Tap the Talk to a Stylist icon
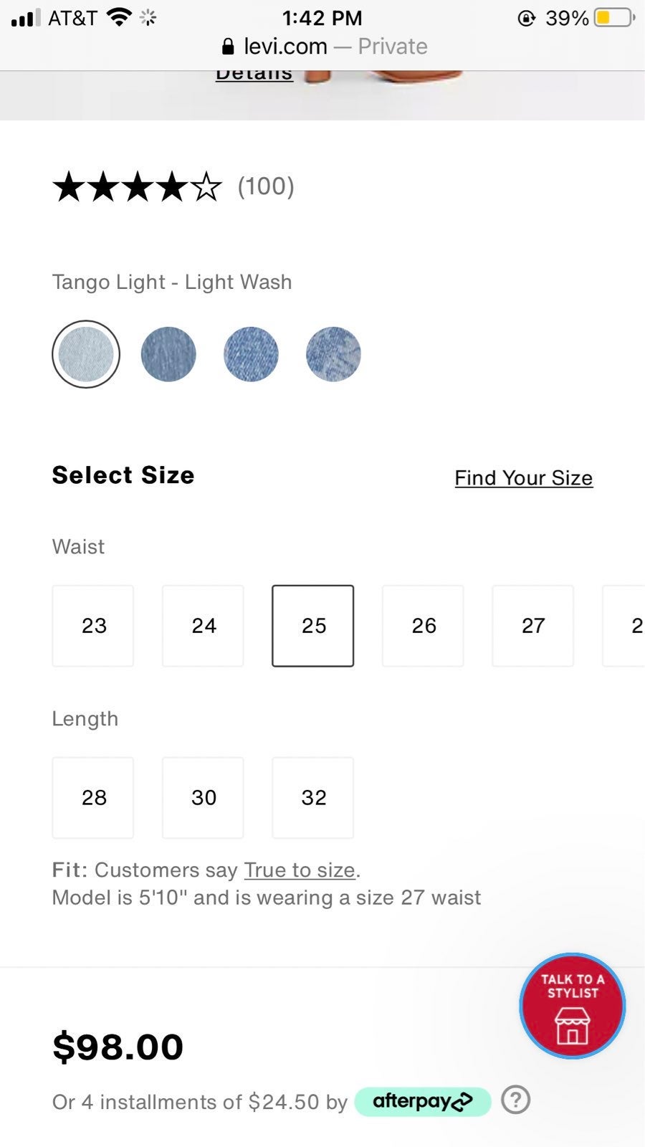 pyautogui.click(x=572, y=1006)
